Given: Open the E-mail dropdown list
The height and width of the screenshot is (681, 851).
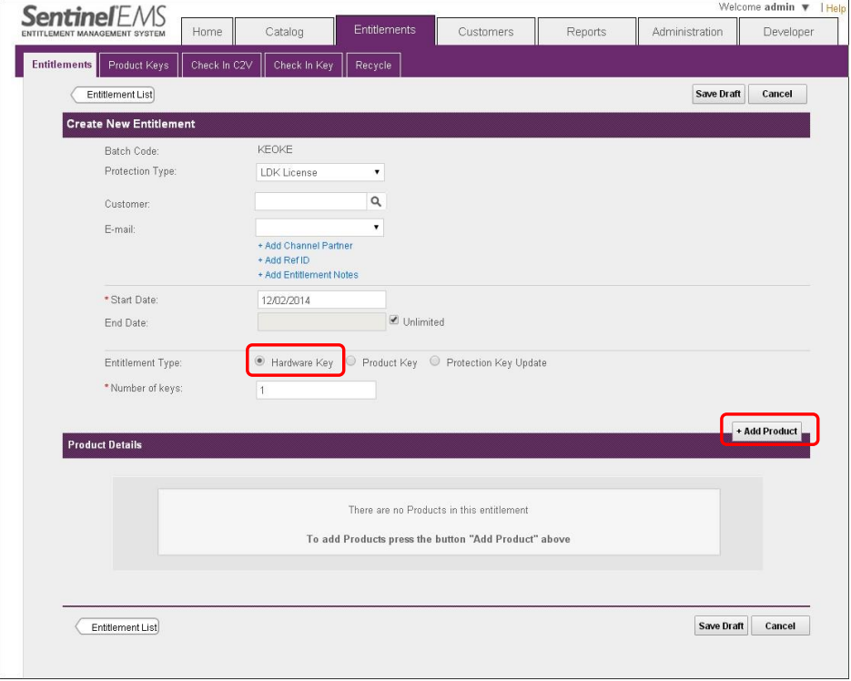Looking at the screenshot, I should [x=319, y=228].
